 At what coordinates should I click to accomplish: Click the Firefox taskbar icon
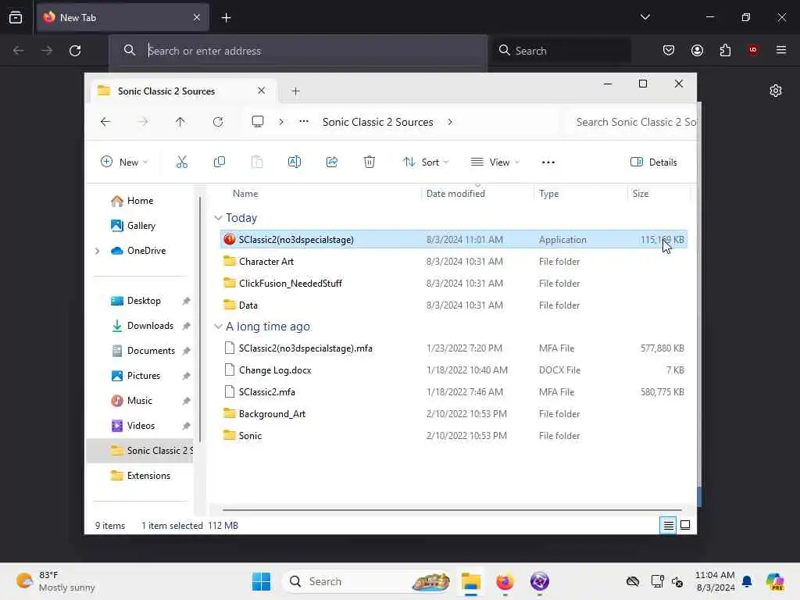pyautogui.click(x=505, y=581)
